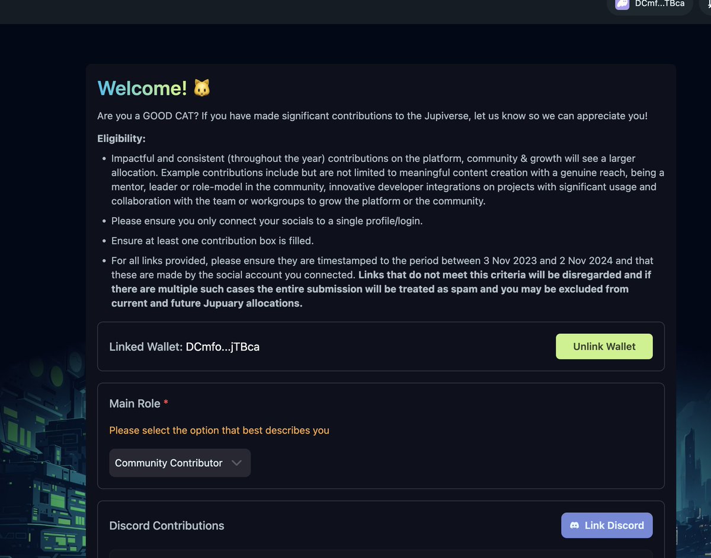This screenshot has width=711, height=558.
Task: Click the Discord Contributions heading
Action: click(166, 525)
